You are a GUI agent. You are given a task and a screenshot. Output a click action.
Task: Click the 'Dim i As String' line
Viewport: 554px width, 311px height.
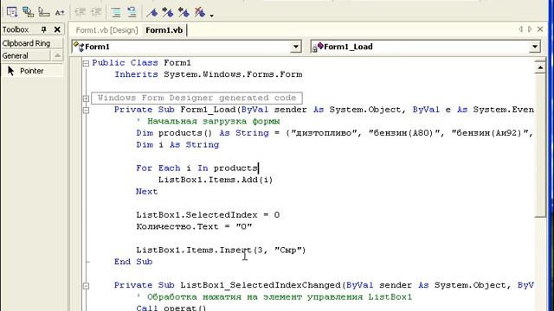point(177,144)
